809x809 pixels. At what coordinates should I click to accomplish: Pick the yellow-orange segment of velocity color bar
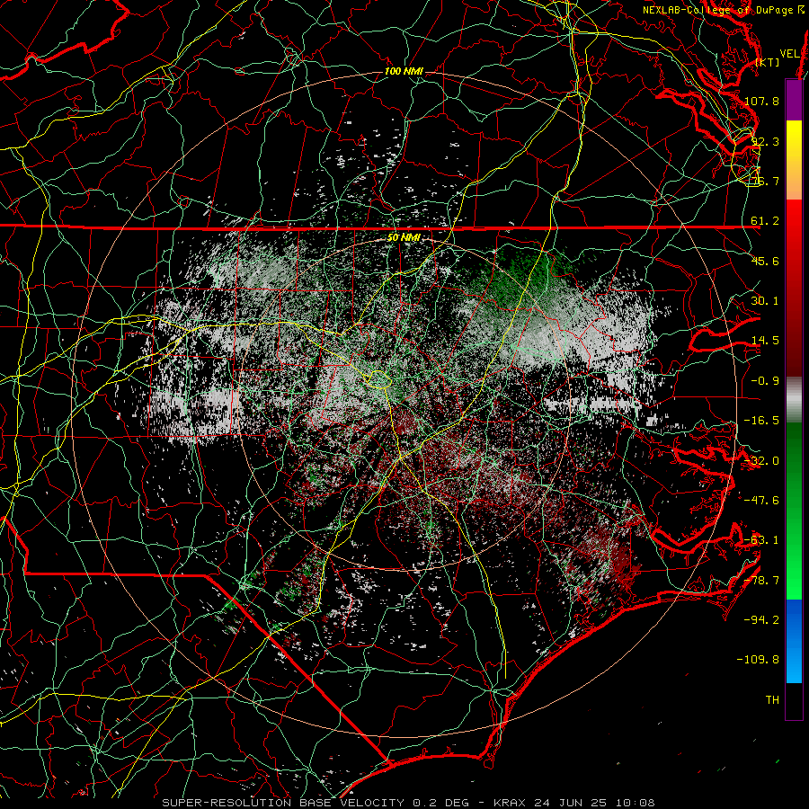(x=794, y=160)
